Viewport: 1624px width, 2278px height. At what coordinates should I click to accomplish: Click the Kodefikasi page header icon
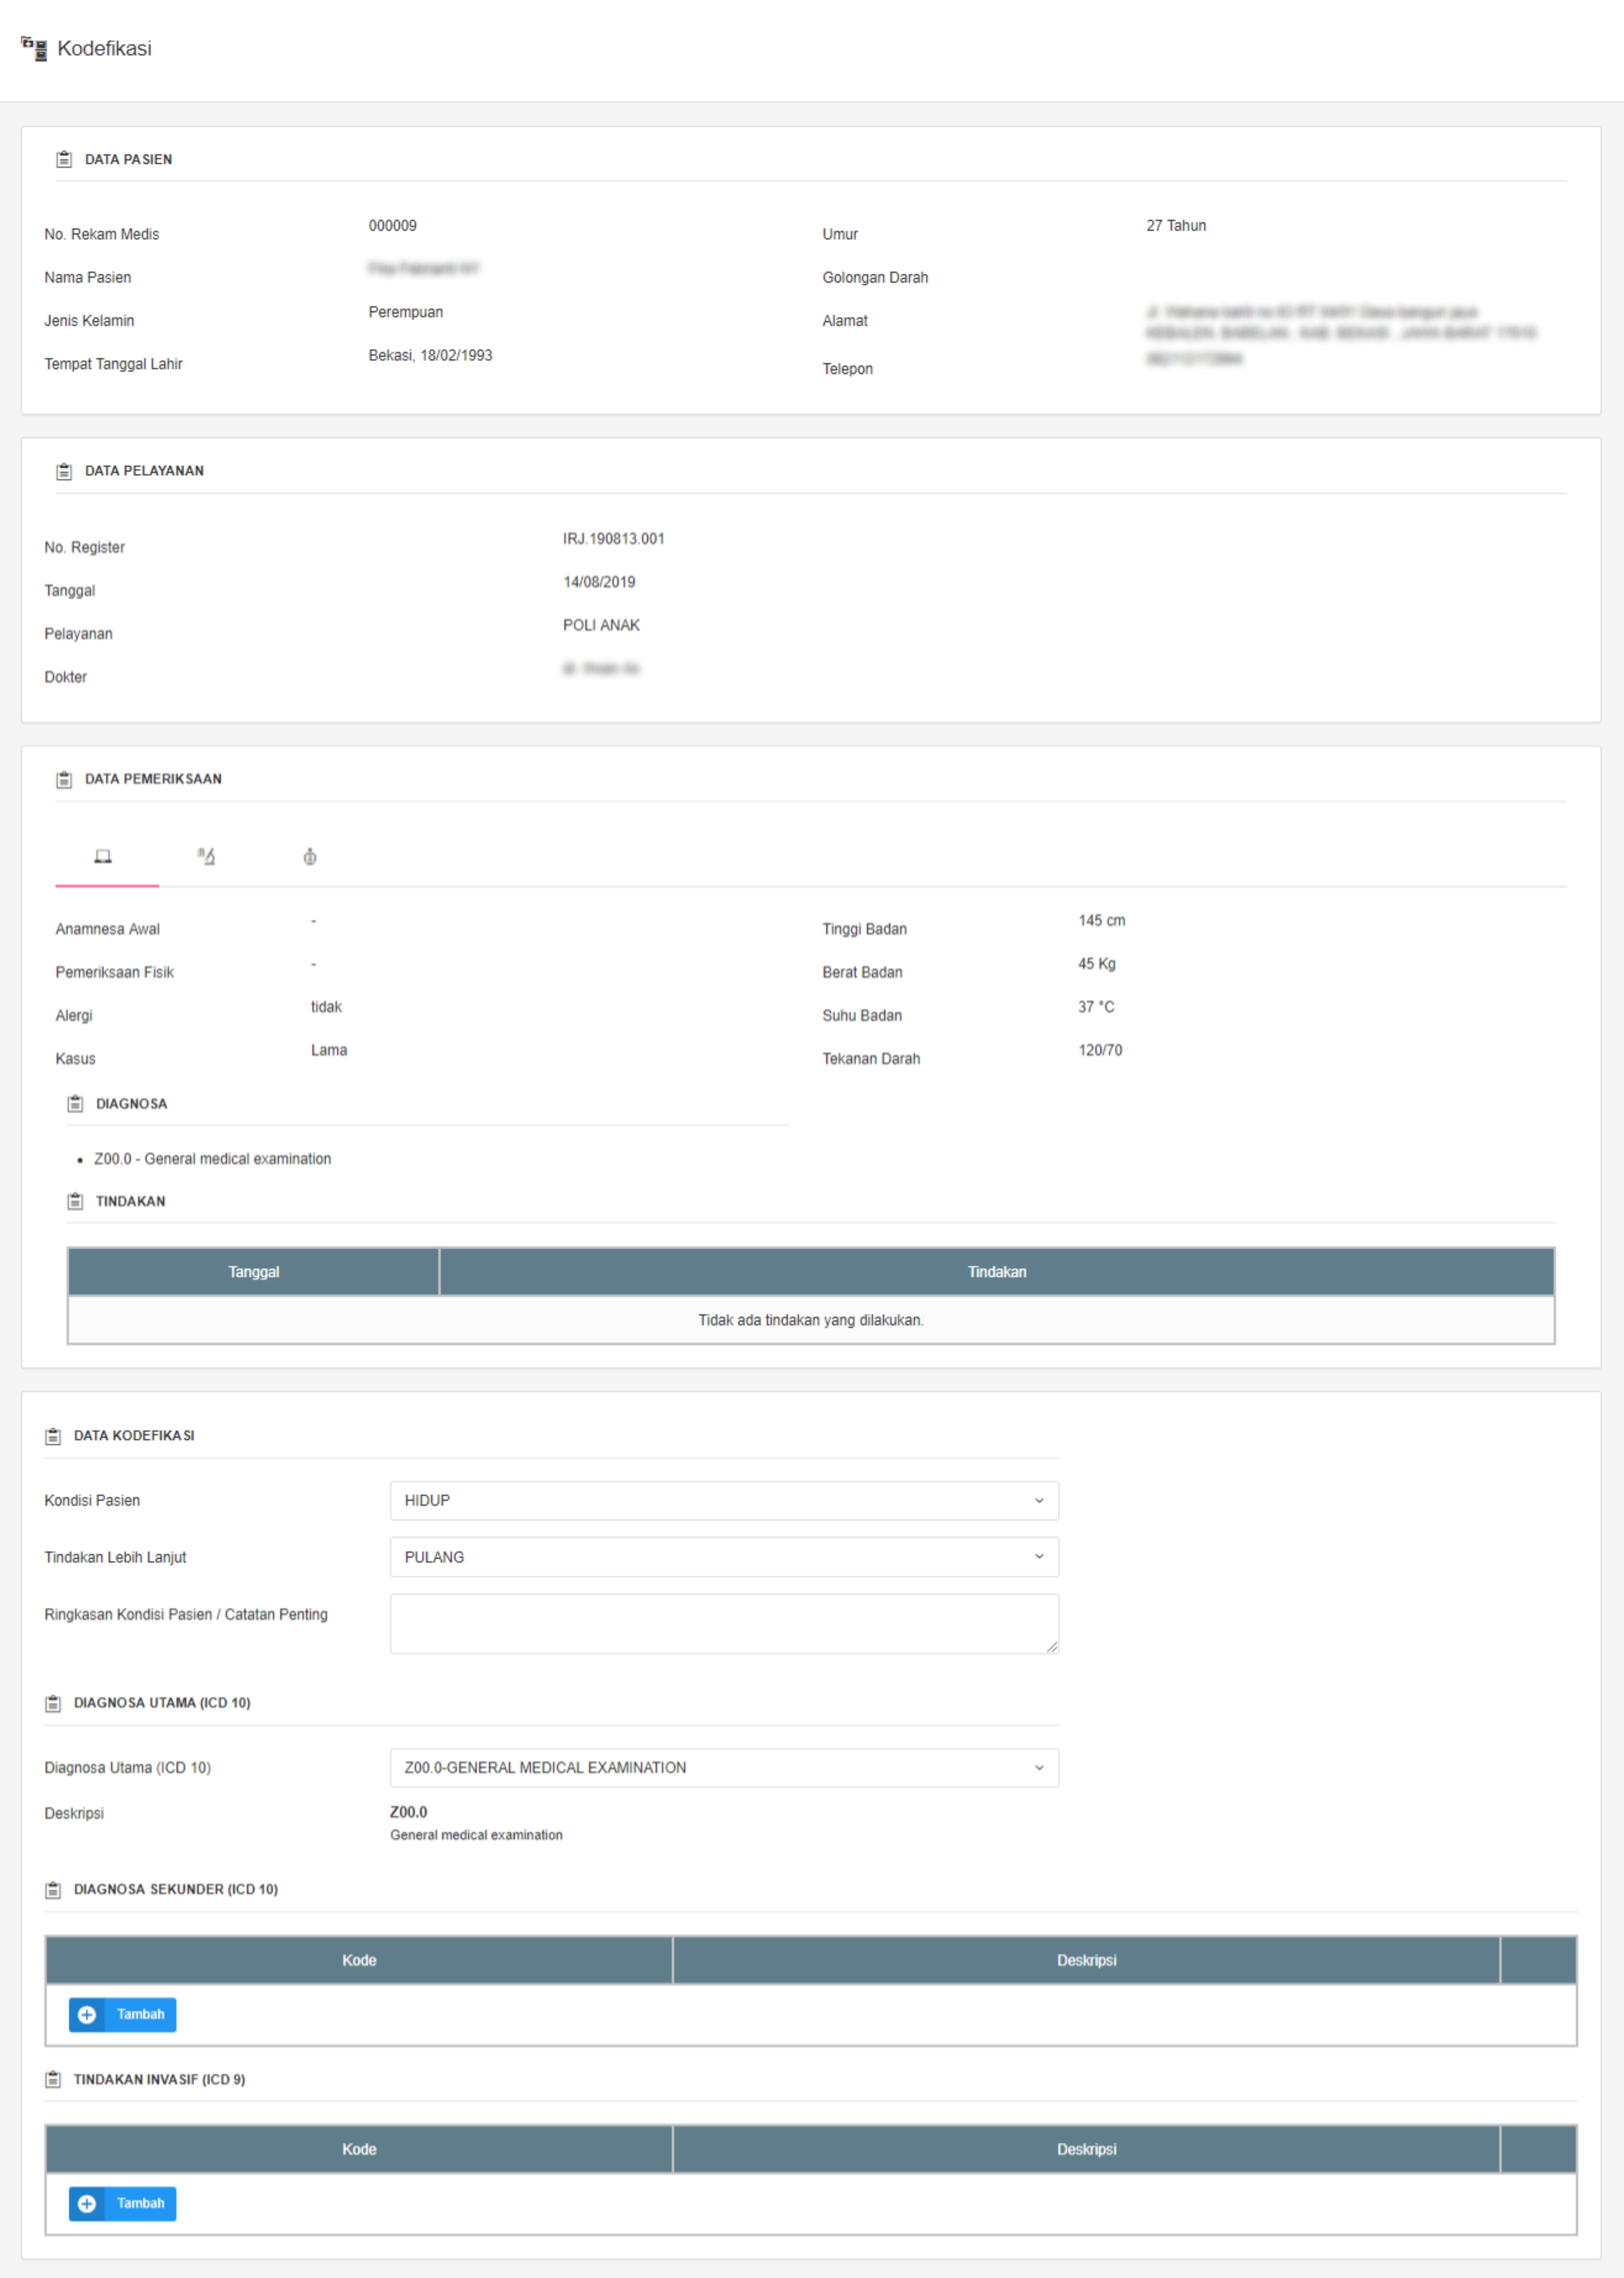(x=34, y=48)
